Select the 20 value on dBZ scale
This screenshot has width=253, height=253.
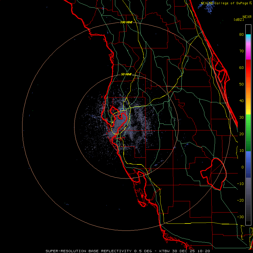pos(241,134)
